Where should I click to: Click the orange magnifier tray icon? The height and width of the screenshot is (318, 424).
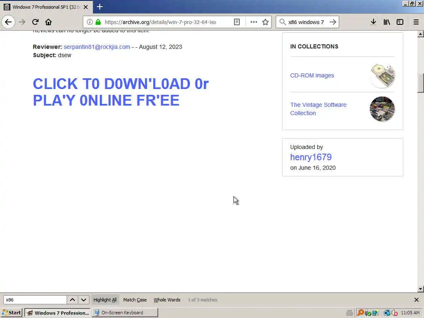360,313
